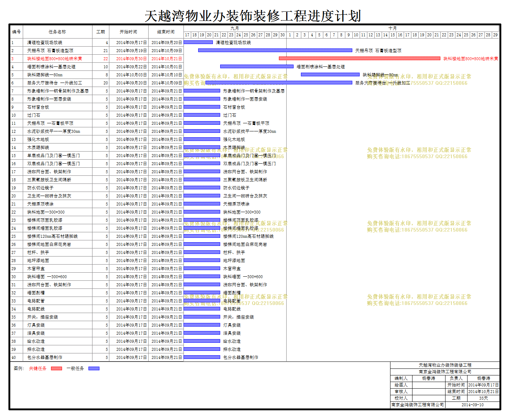
Task: Click the 绘图人 cell in title block
Action: tap(401, 385)
